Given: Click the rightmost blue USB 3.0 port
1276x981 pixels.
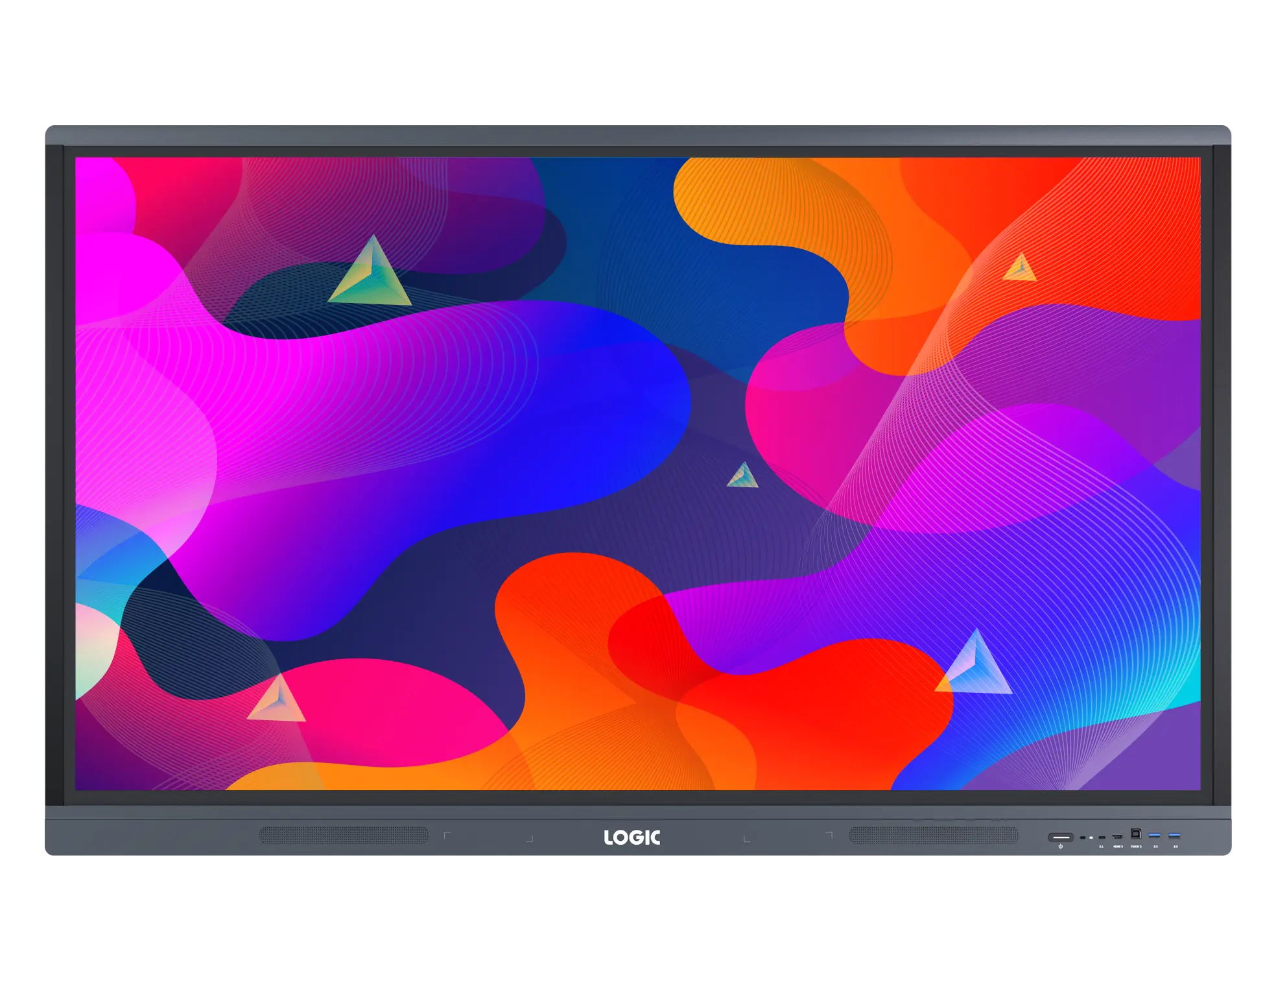Looking at the screenshot, I should (1174, 836).
